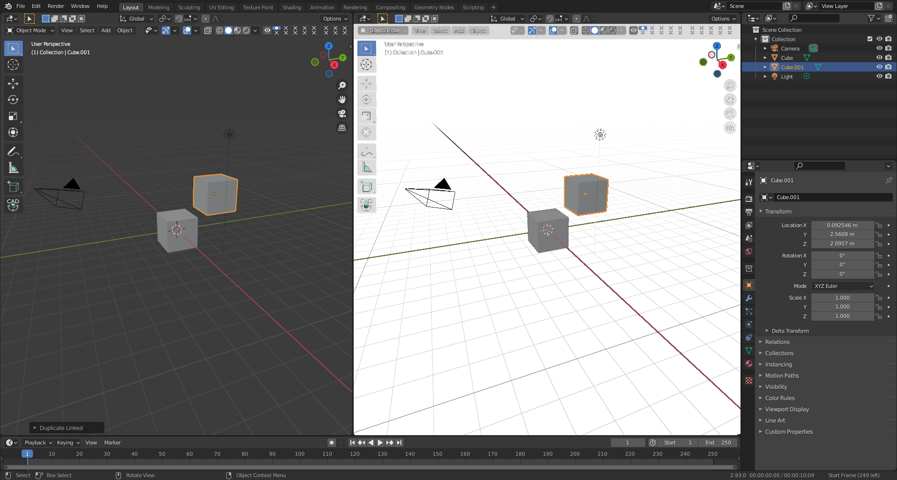Open the Object Data mesh tab
This screenshot has width=897, height=480.
tap(749, 351)
